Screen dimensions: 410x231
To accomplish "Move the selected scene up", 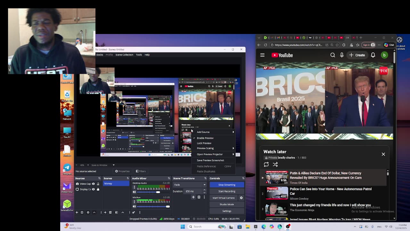I will click(x=123, y=212).
